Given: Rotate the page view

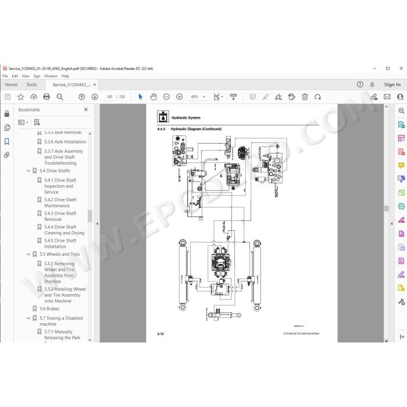Looking at the screenshot, I should (317, 97).
